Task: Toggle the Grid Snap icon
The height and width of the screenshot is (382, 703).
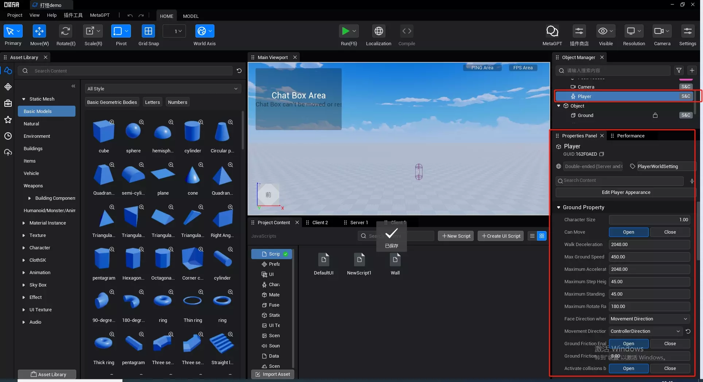Action: (148, 31)
